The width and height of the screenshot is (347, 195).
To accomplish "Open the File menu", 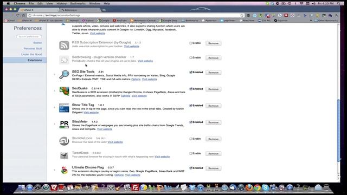I will [31, 4].
